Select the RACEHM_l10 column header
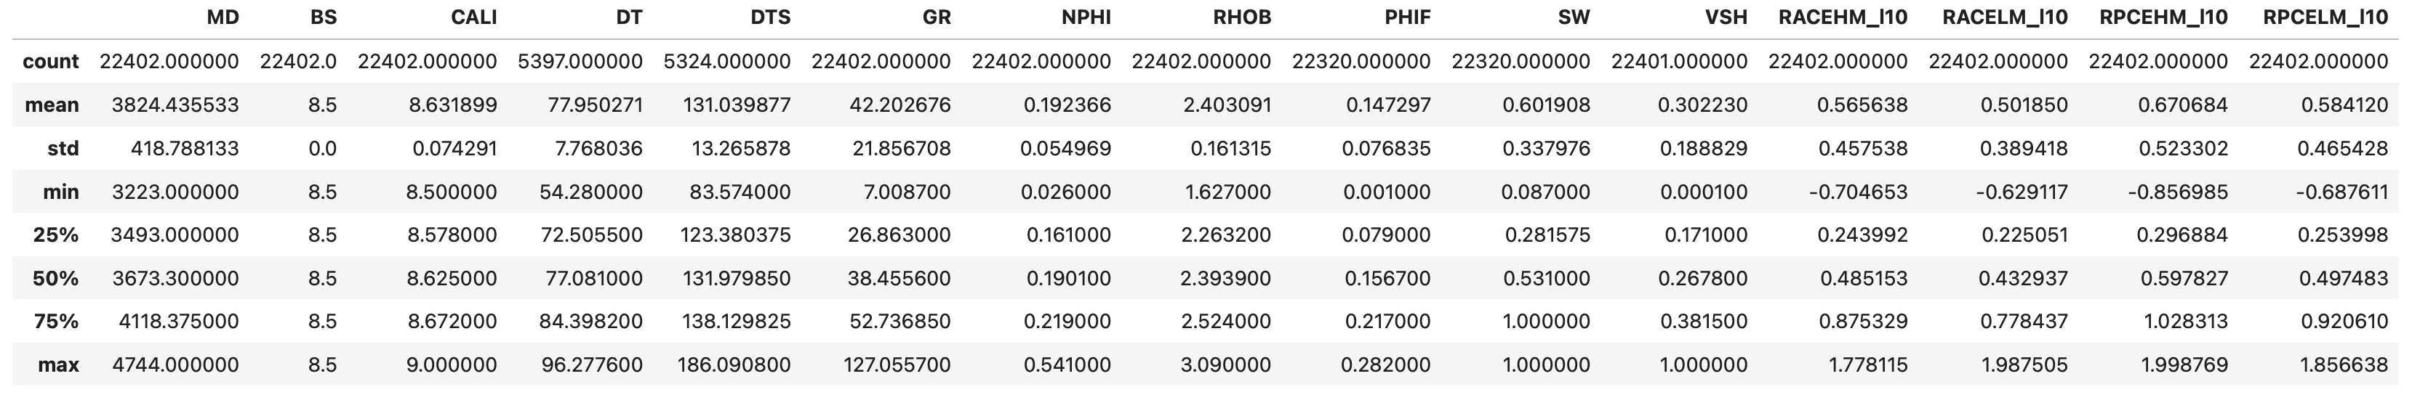2420x408 pixels. click(1843, 18)
